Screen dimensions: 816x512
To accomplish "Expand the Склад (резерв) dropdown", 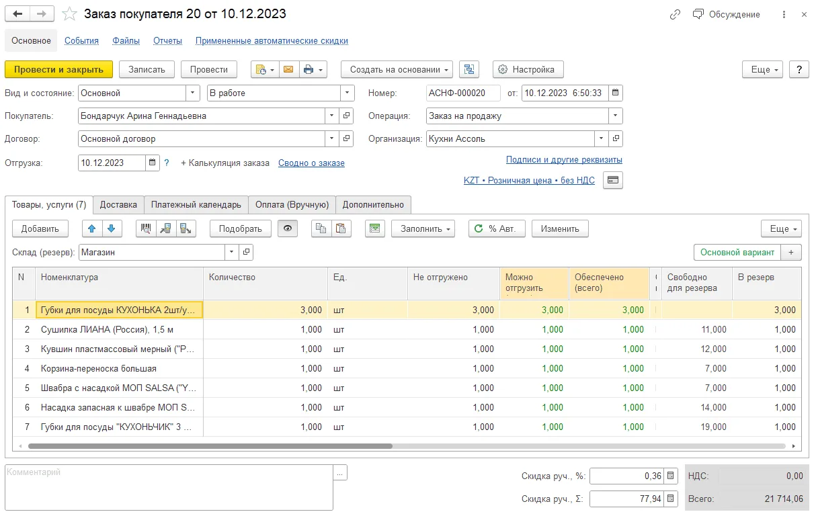I will (x=232, y=252).
